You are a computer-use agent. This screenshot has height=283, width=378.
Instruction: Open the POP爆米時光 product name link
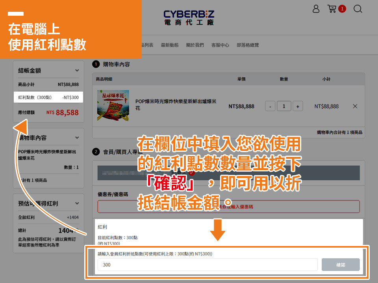coord(176,105)
